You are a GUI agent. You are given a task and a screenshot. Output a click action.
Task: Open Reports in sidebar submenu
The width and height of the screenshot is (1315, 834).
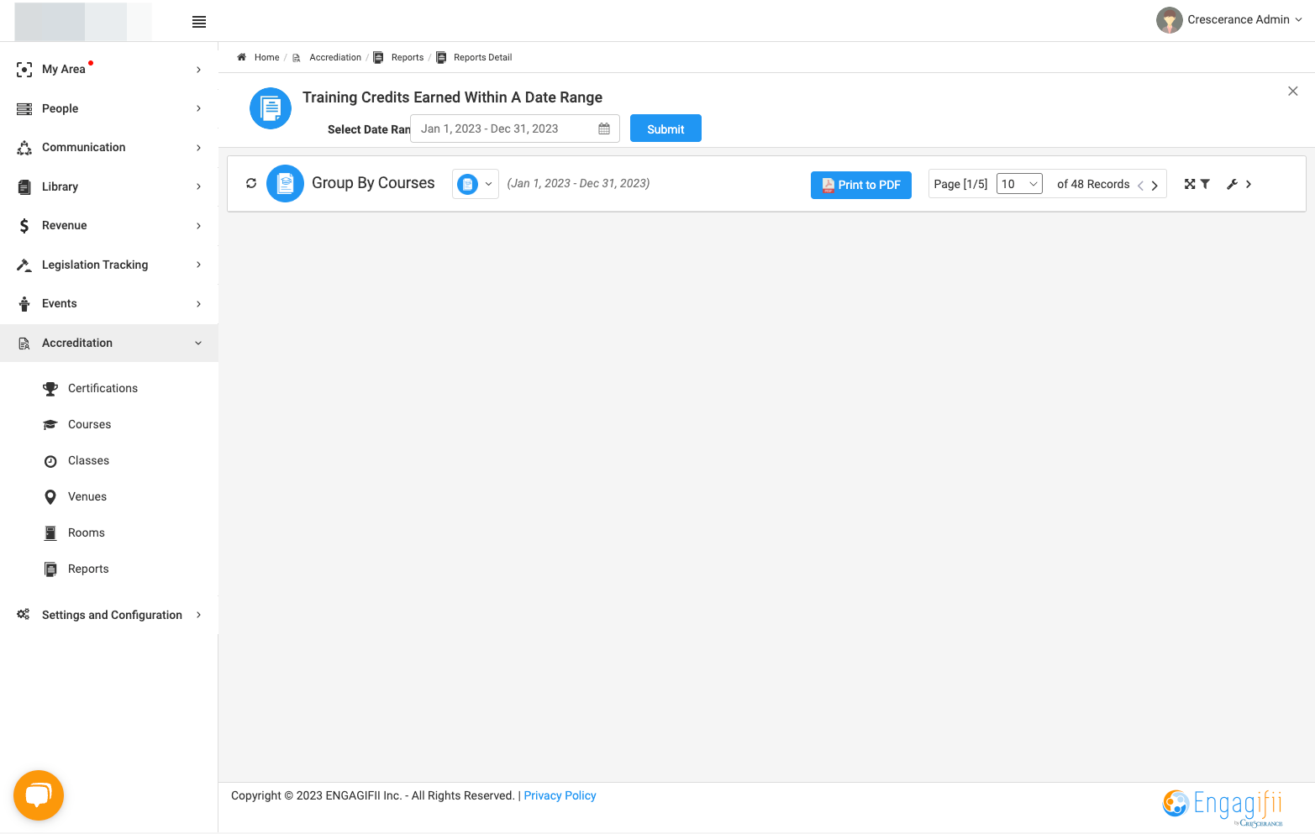click(x=88, y=569)
